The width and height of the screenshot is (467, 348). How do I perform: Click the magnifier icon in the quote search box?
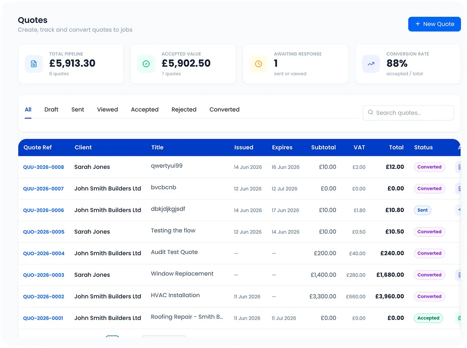[370, 112]
